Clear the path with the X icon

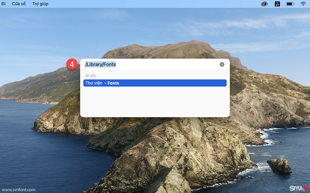pos(222,65)
